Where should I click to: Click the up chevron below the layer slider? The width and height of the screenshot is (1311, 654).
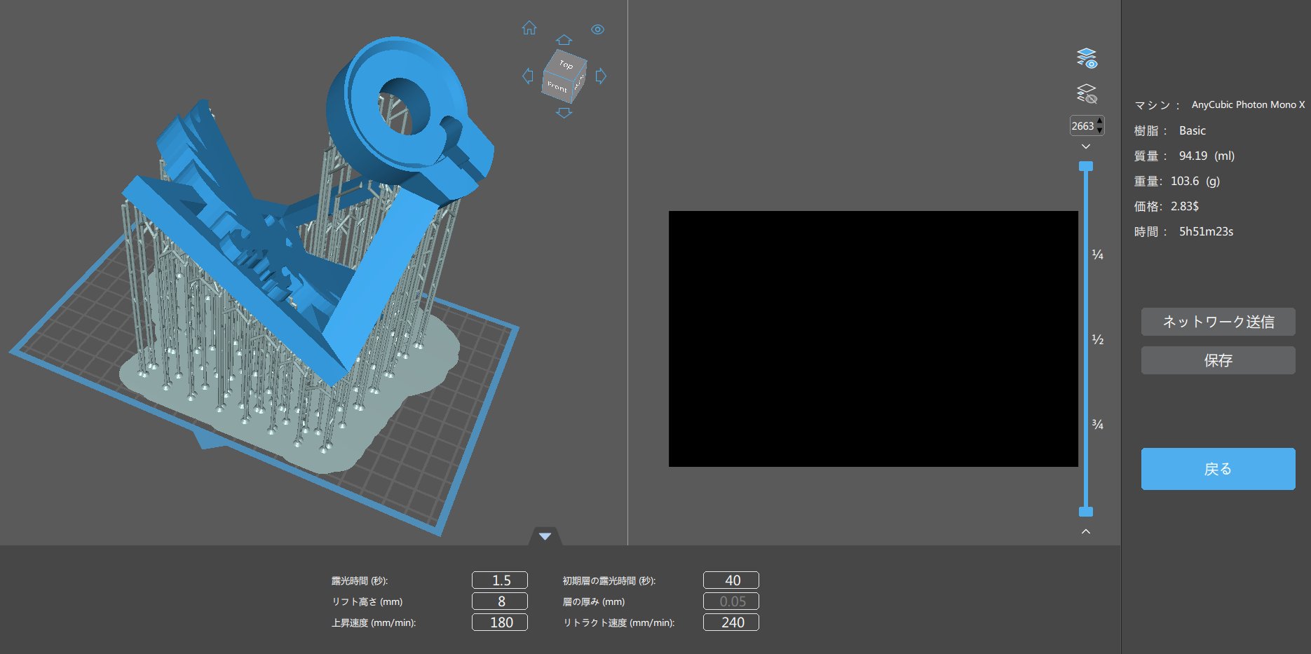point(1086,531)
